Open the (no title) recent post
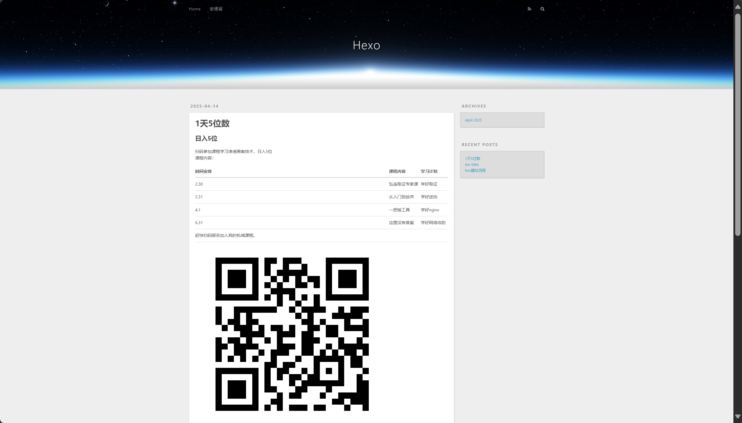This screenshot has width=742, height=423. pos(472,165)
